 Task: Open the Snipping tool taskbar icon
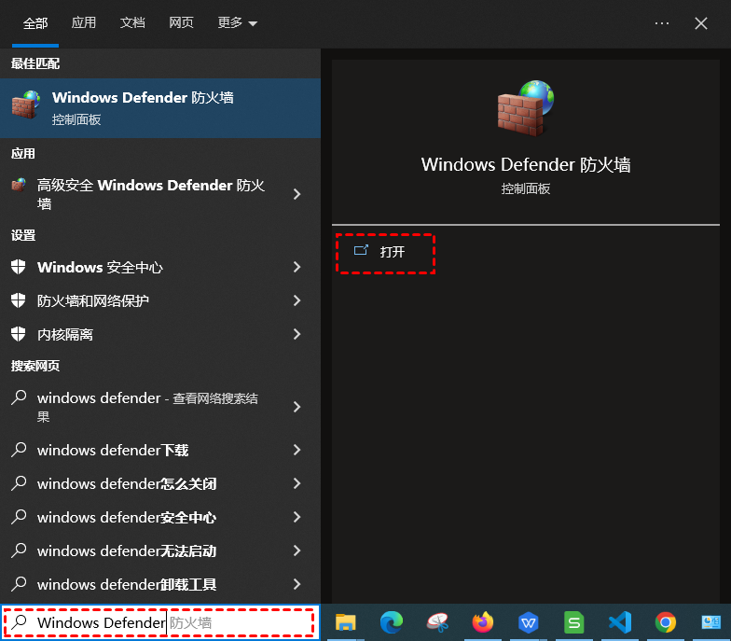[437, 622]
